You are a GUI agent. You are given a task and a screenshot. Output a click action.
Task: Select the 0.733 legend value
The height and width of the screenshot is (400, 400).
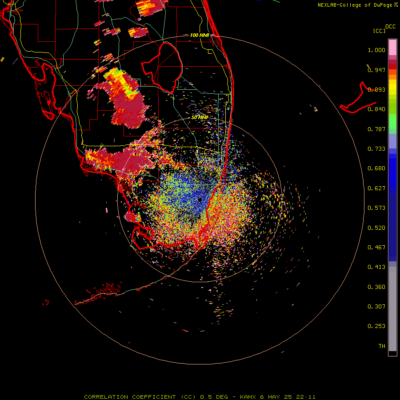(x=376, y=149)
